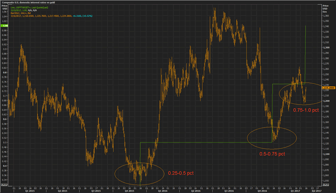The image size is (336, 193).
Task: Click the 3/16/2017 gold OHLC values line
Action: pyautogui.click(x=41, y=16)
